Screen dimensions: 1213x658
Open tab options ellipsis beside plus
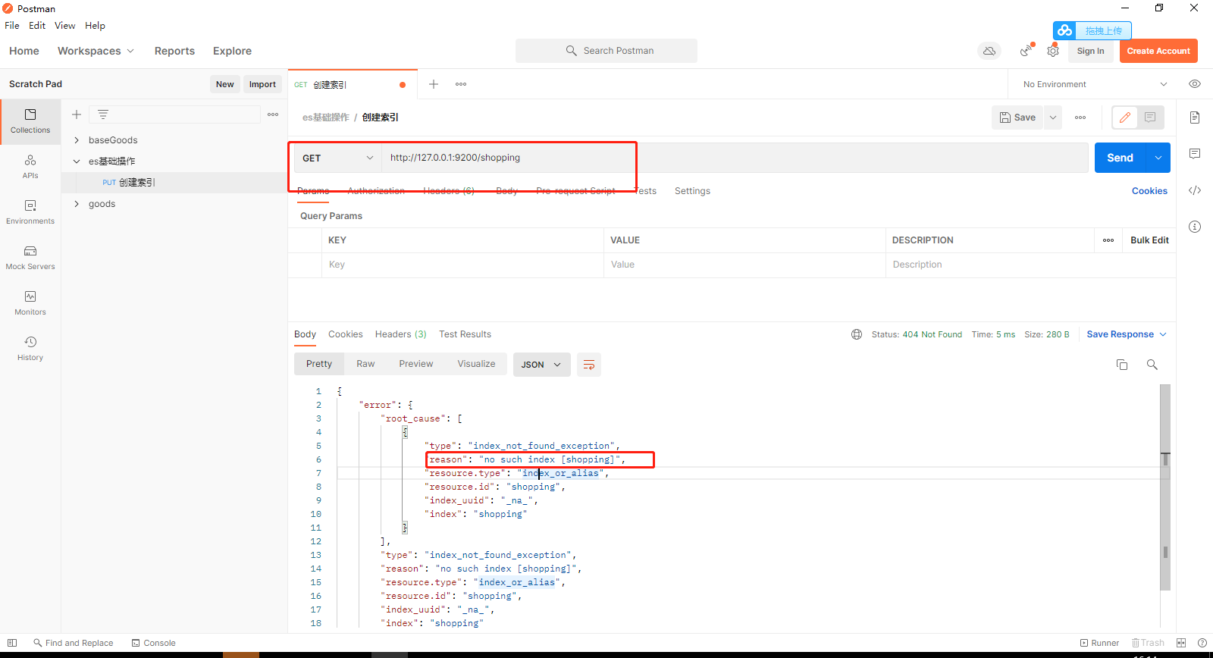461,84
